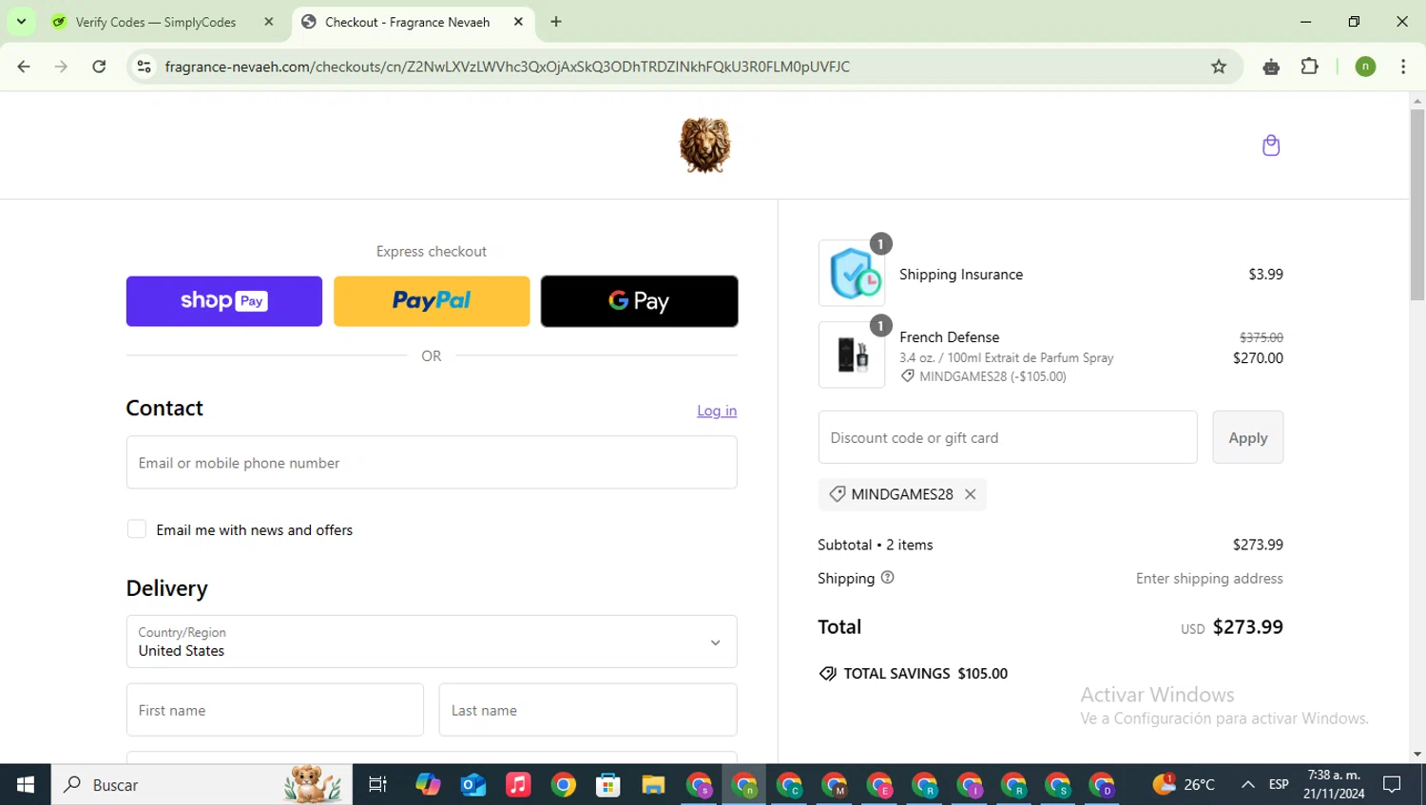
Task: Show hidden system tray icons
Action: point(1247,785)
